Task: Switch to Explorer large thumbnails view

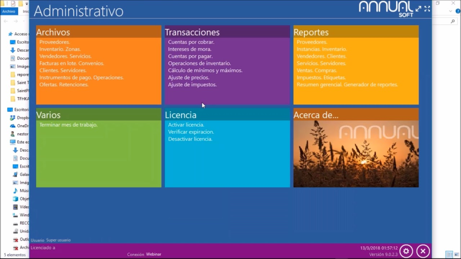Action: (x=456, y=255)
